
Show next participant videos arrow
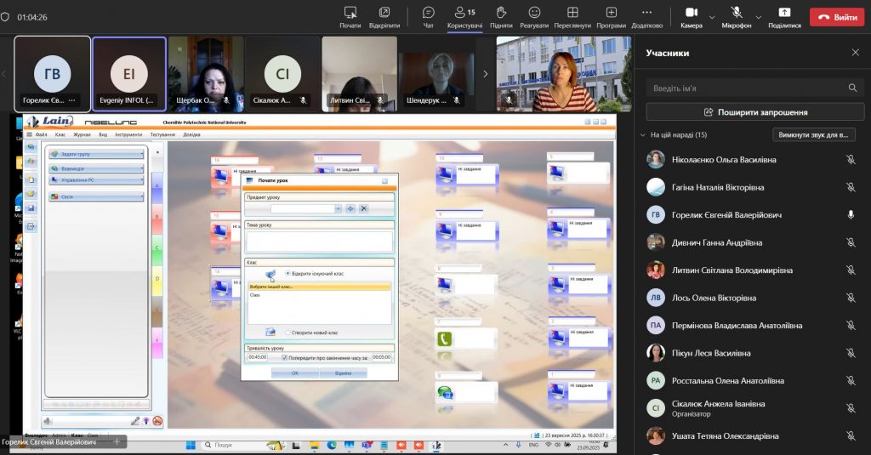(x=486, y=74)
